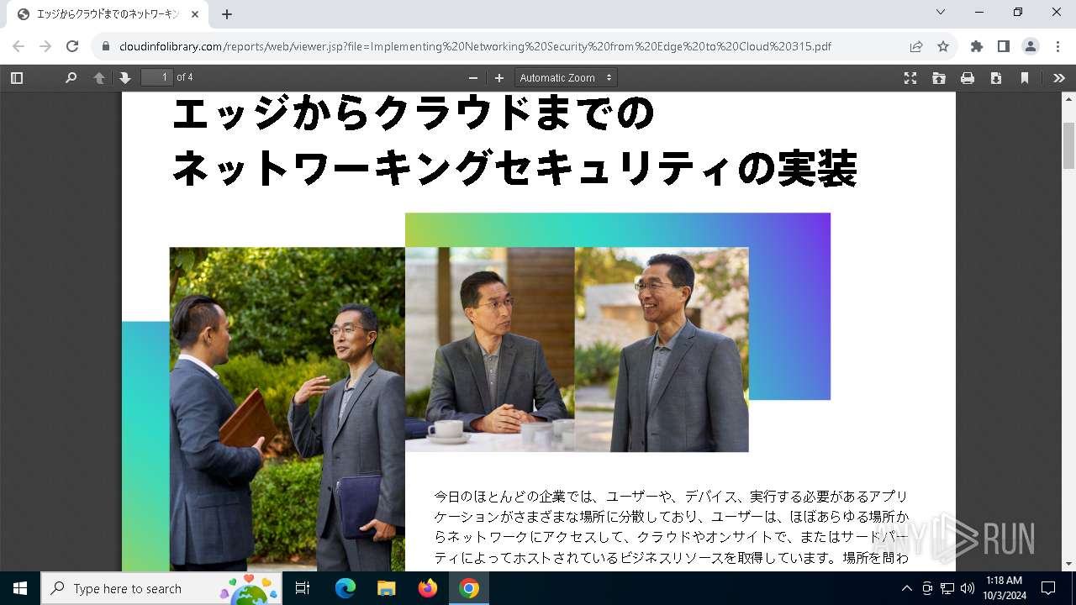Image resolution: width=1076 pixels, height=605 pixels.
Task: Download the PDF document
Action: click(996, 77)
